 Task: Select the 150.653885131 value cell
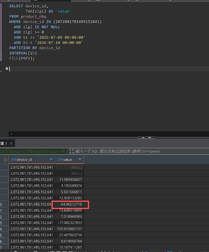(70, 229)
